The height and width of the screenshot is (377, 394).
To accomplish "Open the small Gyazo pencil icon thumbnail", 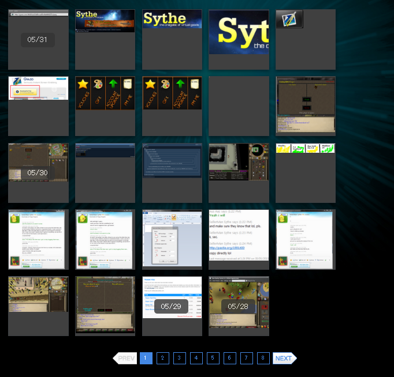I will [x=306, y=39].
